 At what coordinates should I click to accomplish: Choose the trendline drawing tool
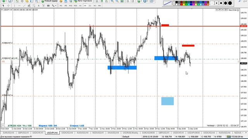tap(24, 6)
